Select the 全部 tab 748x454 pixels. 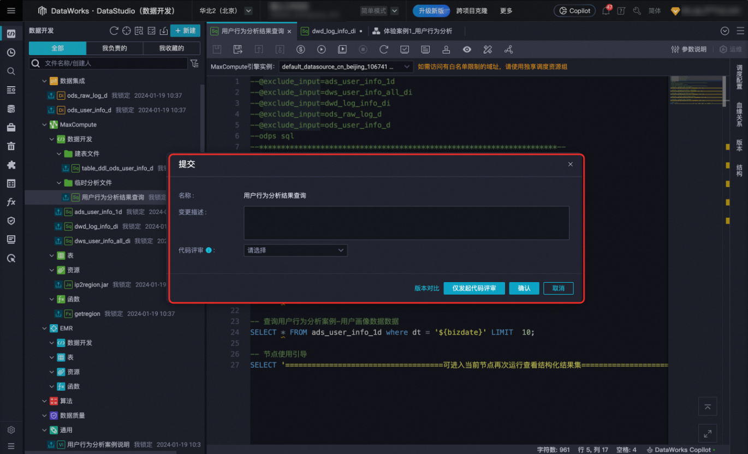click(57, 48)
